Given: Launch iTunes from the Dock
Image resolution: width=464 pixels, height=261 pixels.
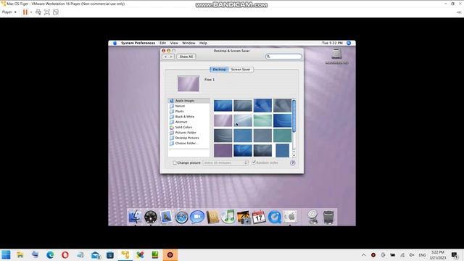Looking at the screenshot, I should coord(228,217).
